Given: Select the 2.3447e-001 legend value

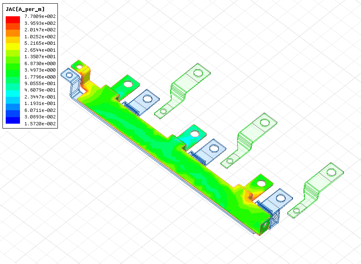Looking at the screenshot, I should [x=40, y=97].
